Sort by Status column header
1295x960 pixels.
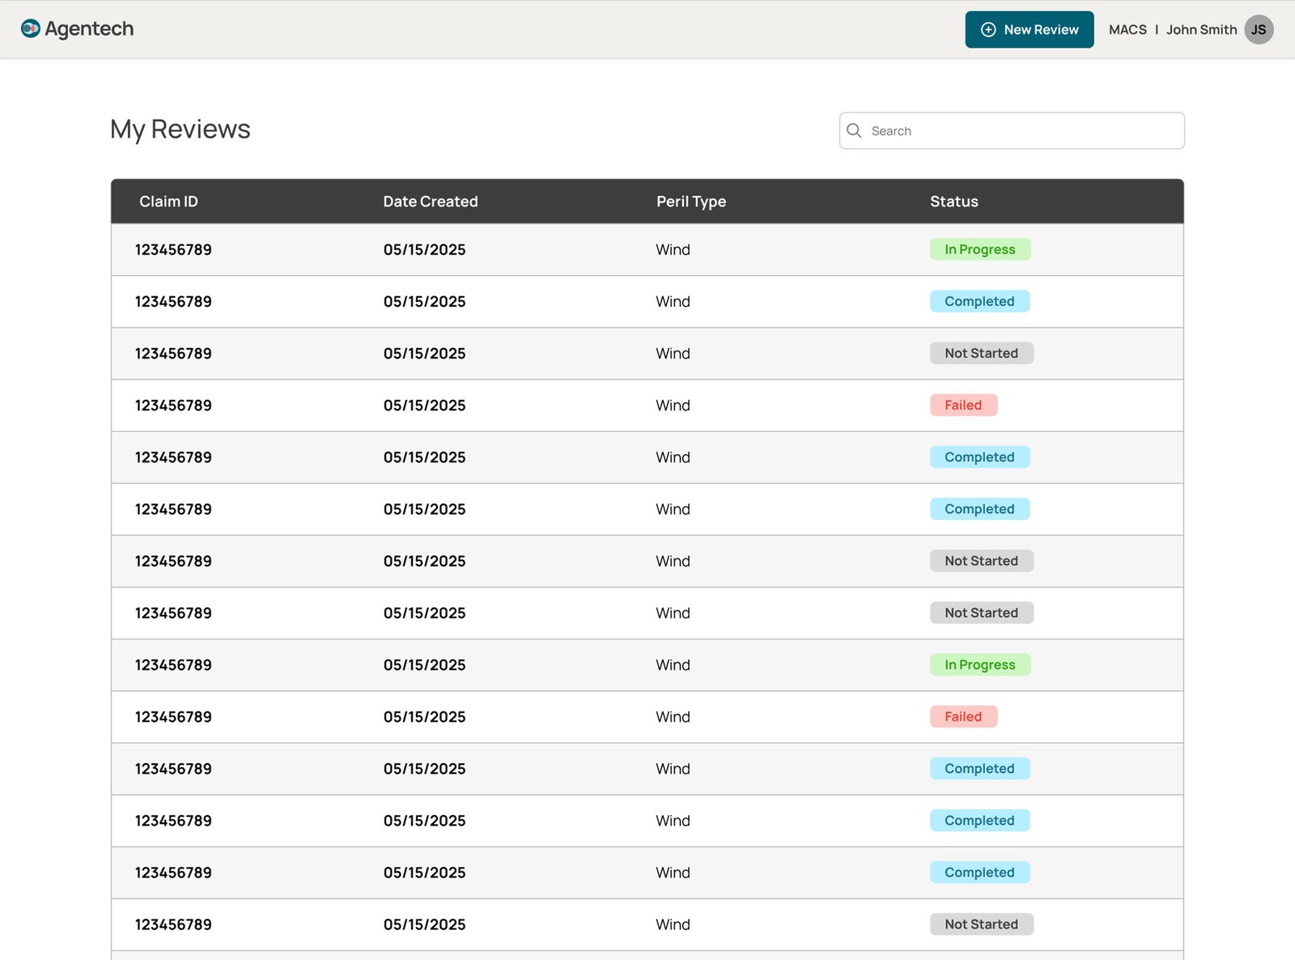[954, 202]
